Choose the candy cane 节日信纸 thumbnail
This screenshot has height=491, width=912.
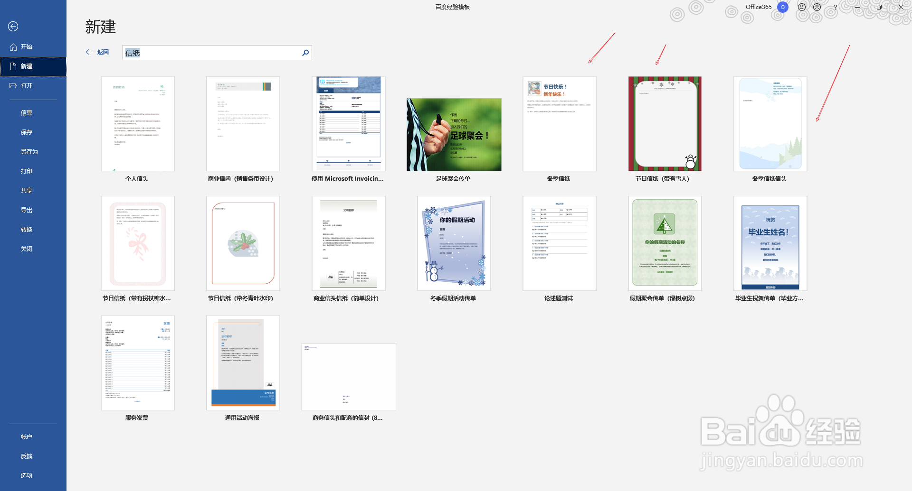pos(138,243)
